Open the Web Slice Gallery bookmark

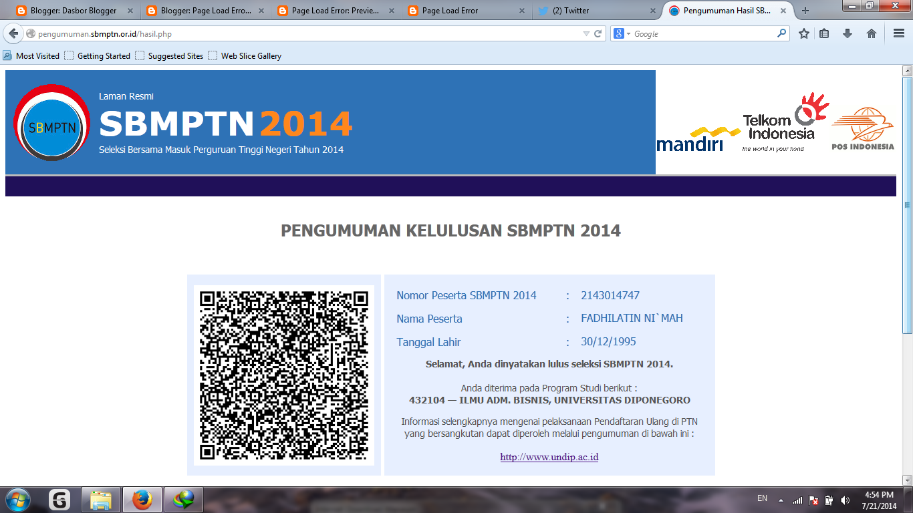245,56
